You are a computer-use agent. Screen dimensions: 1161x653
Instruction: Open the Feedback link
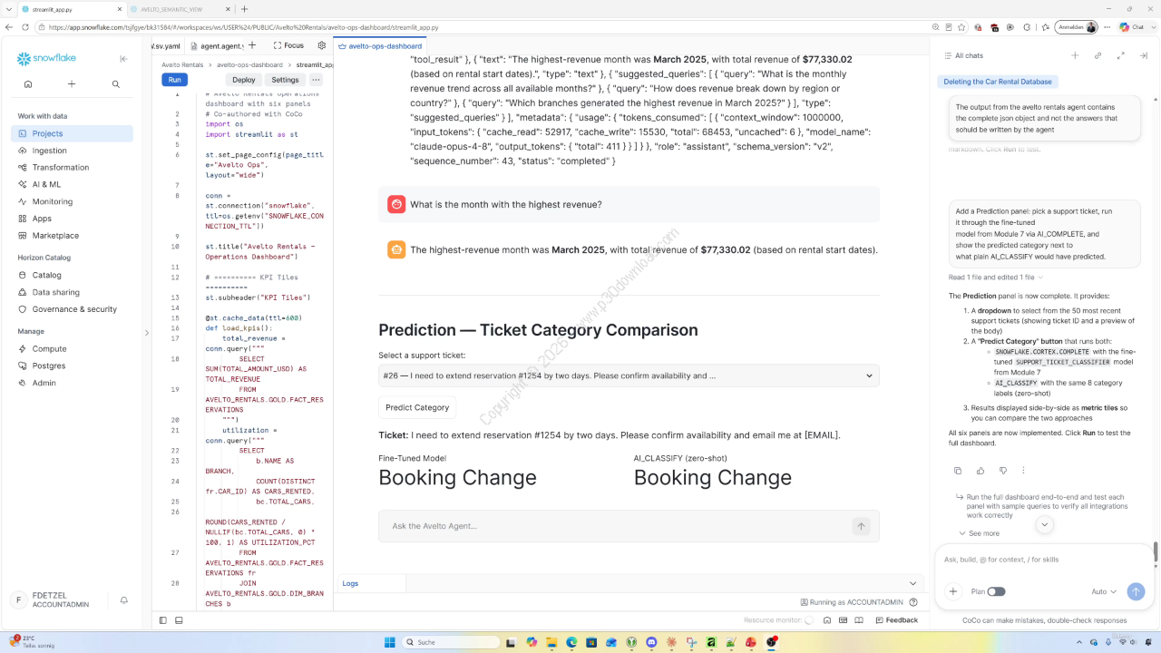pos(896,620)
